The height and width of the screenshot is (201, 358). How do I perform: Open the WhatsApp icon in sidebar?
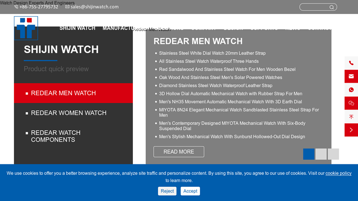(x=351, y=90)
